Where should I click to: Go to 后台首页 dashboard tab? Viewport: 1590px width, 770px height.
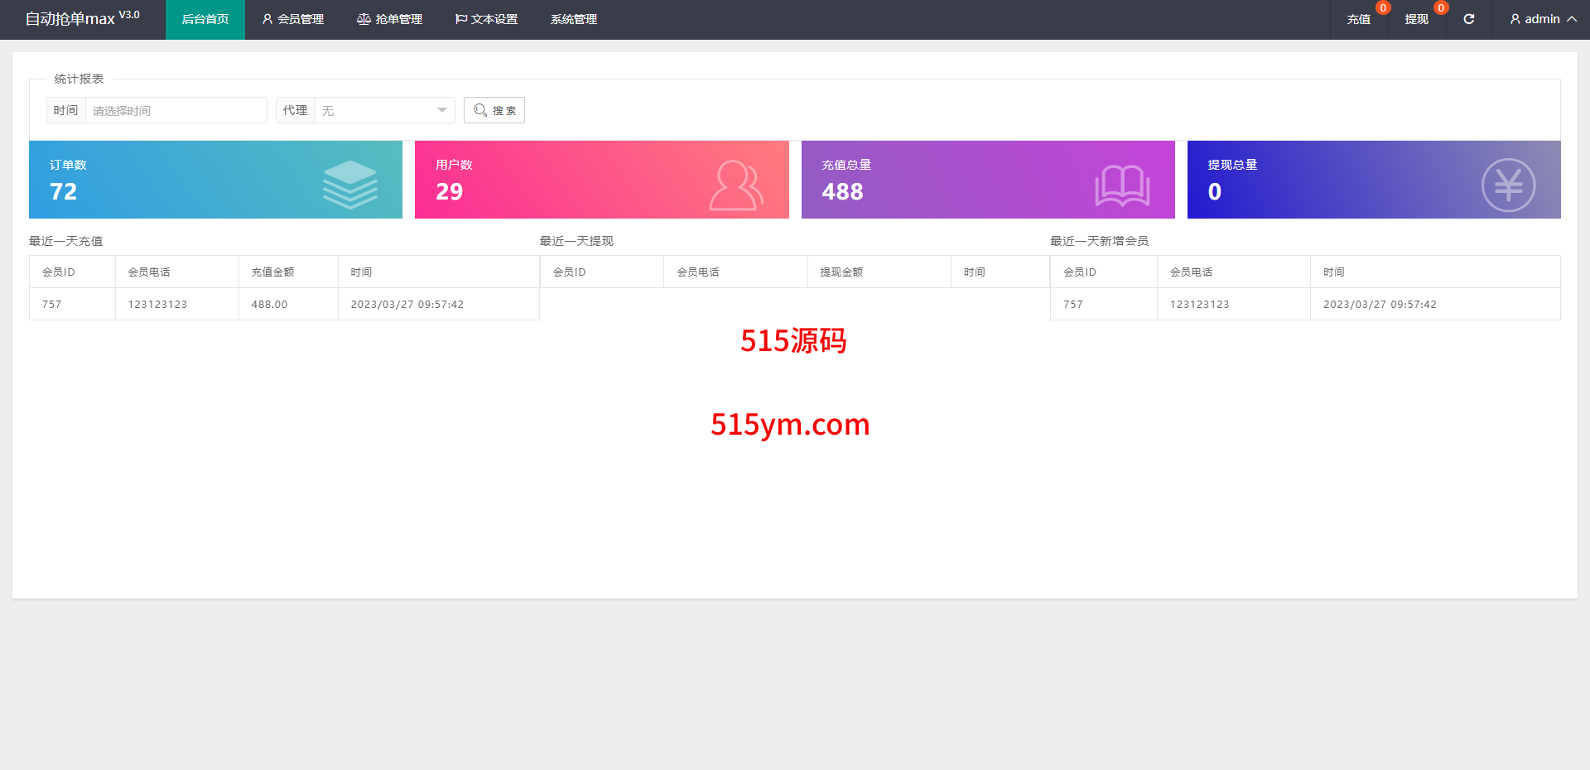[x=205, y=19]
